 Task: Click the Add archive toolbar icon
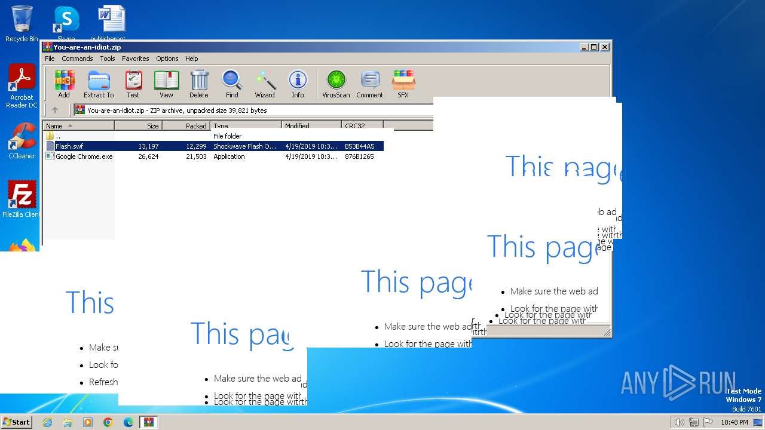pos(64,84)
